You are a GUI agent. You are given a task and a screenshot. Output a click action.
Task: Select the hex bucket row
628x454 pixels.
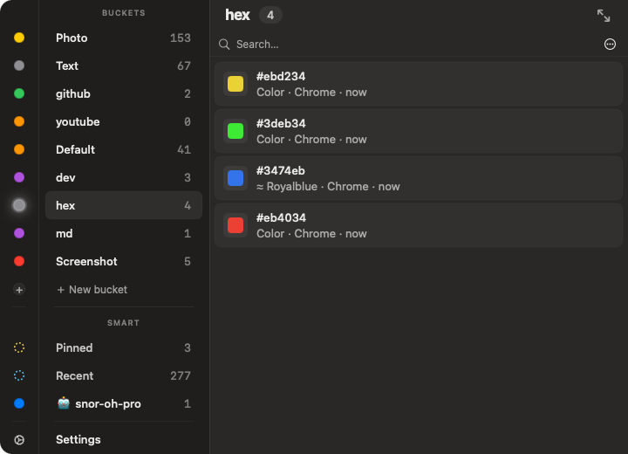123,205
